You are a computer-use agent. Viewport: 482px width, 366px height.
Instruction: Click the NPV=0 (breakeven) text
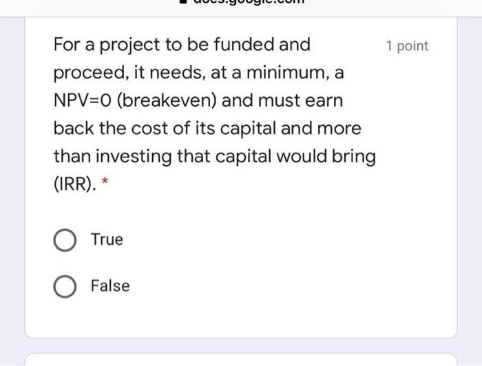point(135,100)
